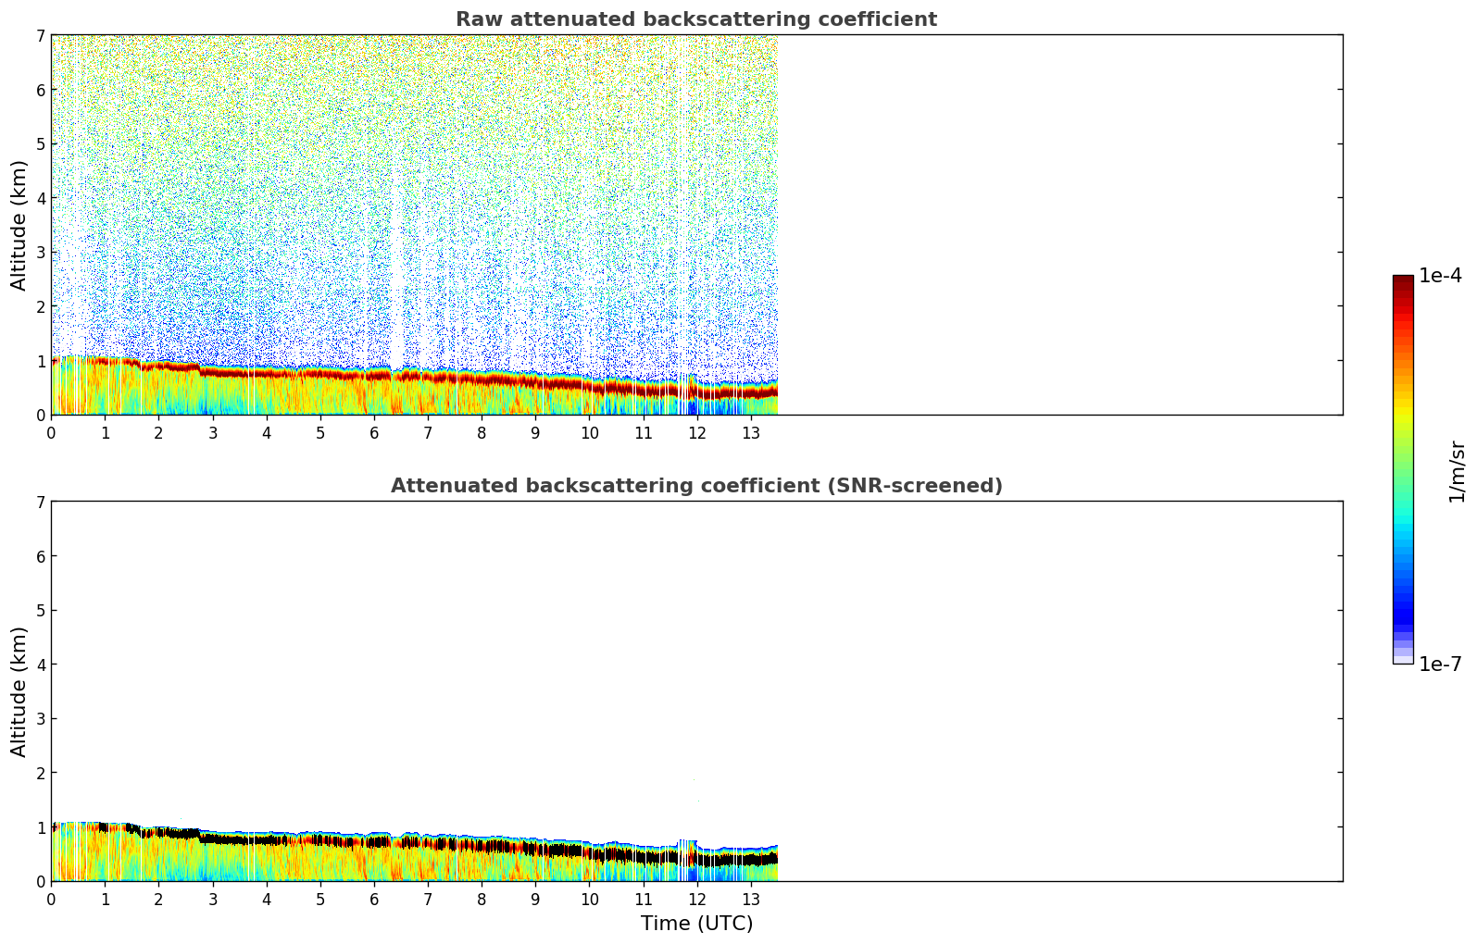This screenshot has height=944, width=1477.
Task: Click hour 13 tick on bottom time axis
Action: point(751,899)
